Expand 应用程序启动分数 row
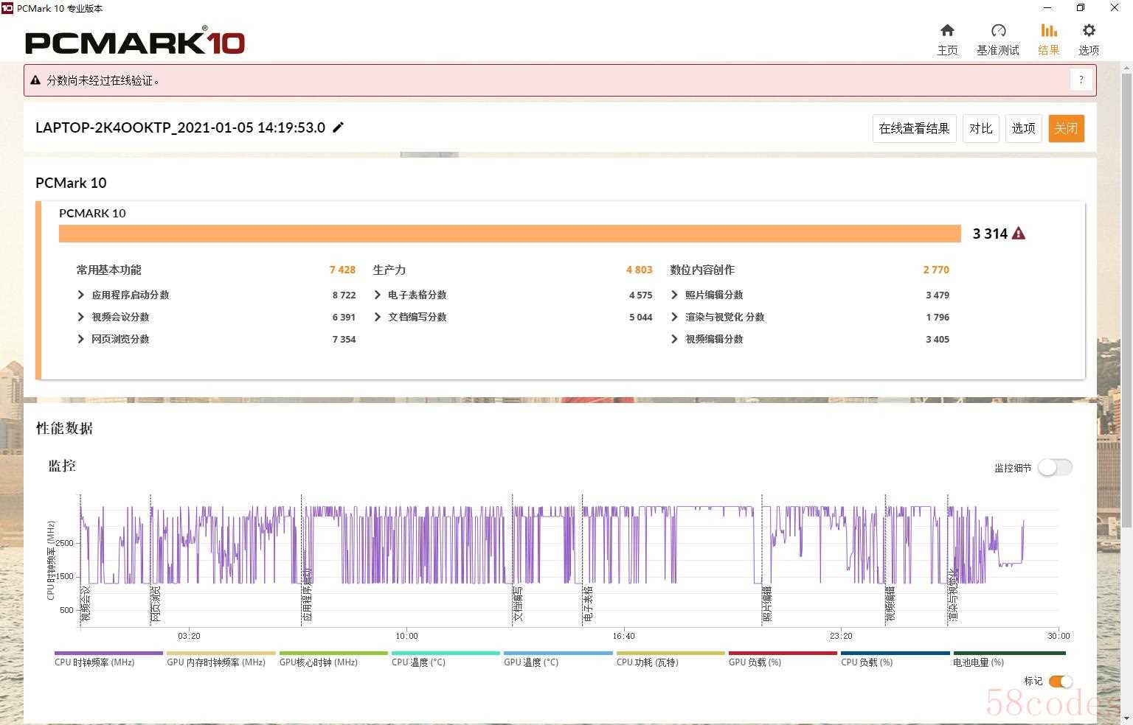 tap(81, 295)
